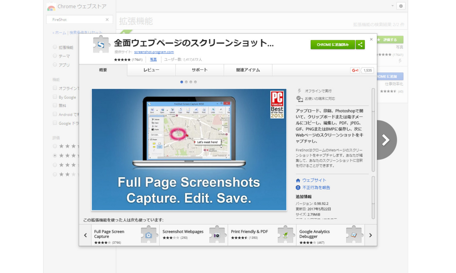
Task: Select the third carousel dot
Action: [191, 82]
